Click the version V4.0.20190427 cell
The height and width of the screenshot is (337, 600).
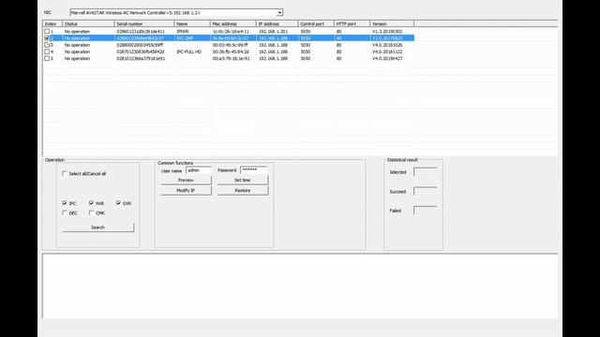387,58
